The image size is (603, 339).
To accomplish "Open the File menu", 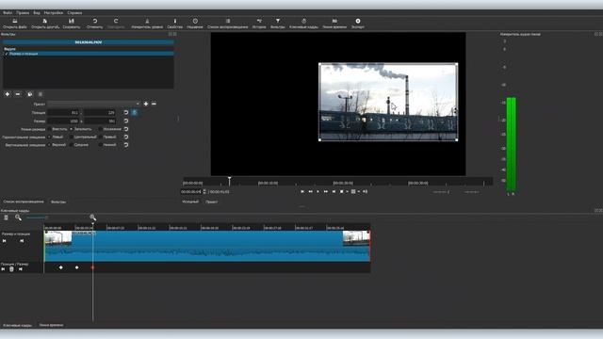I will point(8,12).
